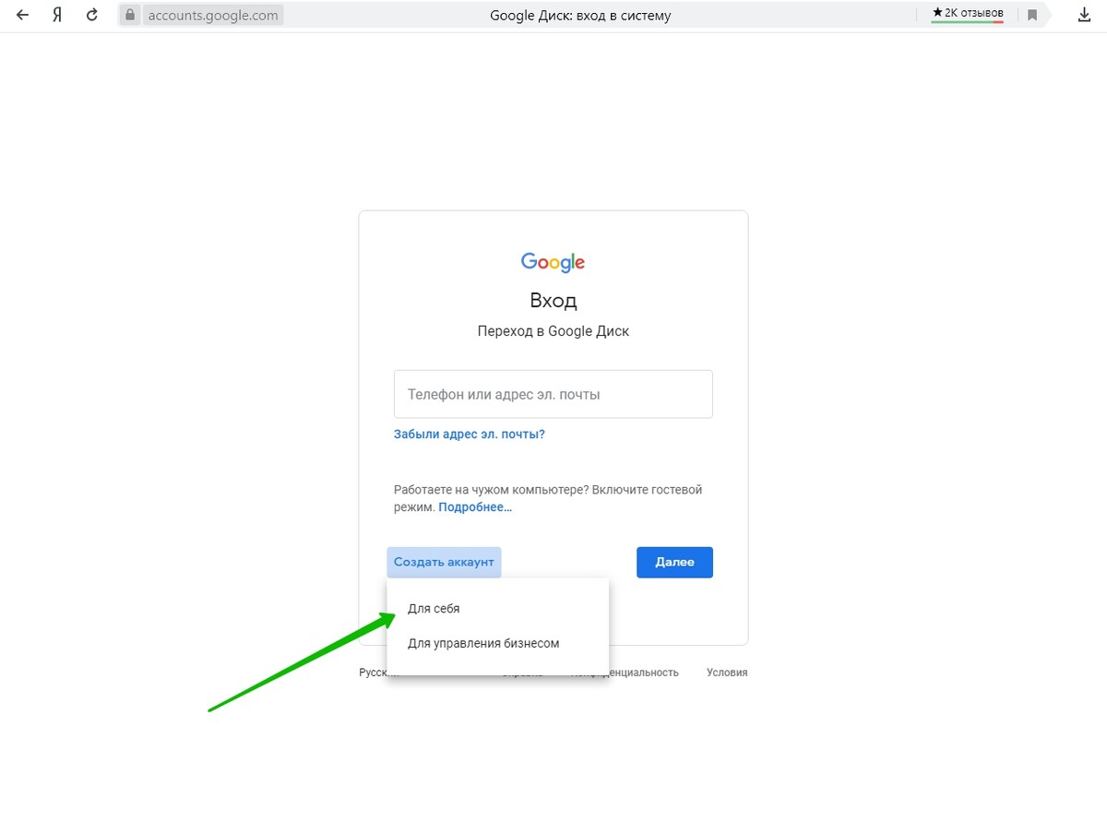
Task: Reload the page with the refresh icon
Action: pyautogui.click(x=91, y=16)
